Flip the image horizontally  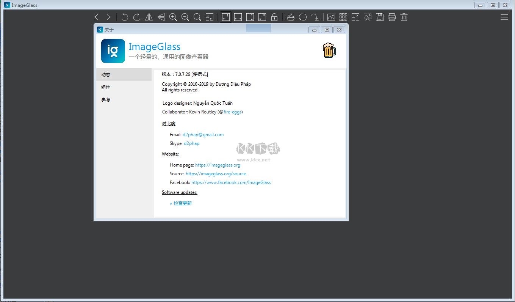click(x=149, y=17)
